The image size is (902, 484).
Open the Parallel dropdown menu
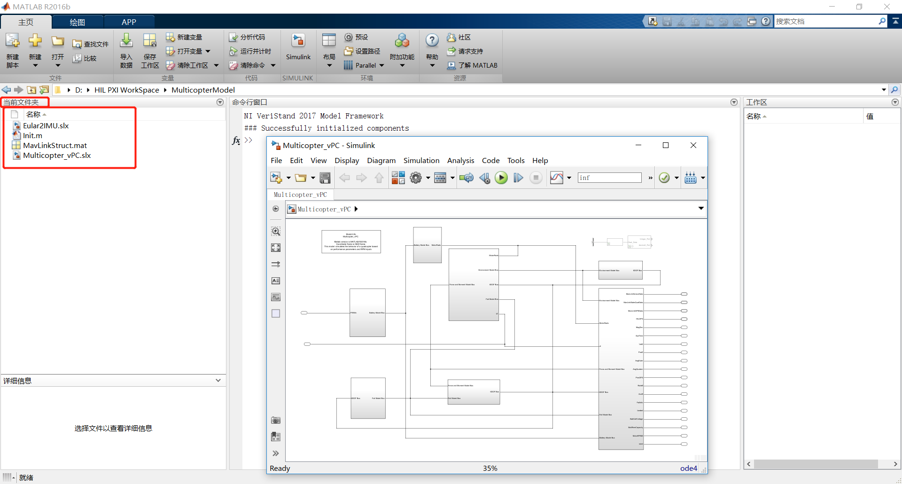(x=364, y=65)
